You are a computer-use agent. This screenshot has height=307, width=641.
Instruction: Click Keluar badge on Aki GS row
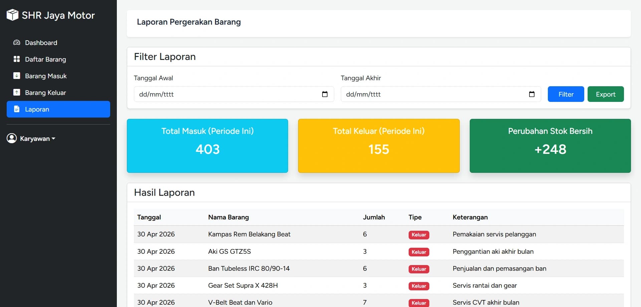(419, 252)
